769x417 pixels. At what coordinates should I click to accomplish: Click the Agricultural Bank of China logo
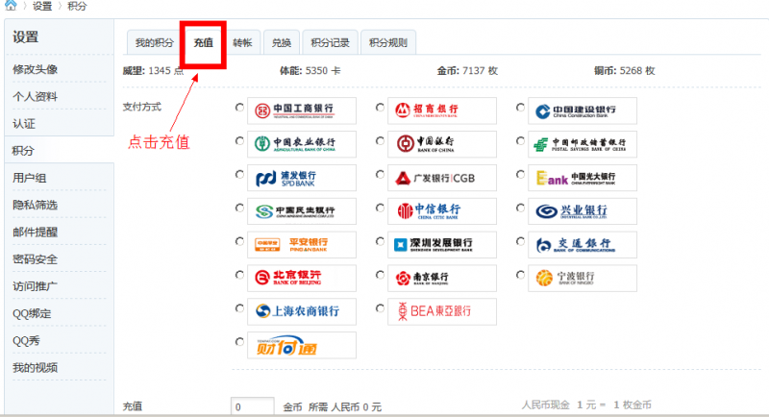click(302, 143)
